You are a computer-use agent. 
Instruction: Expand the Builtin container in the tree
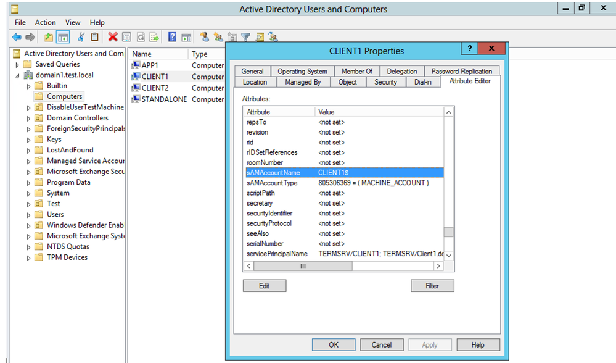click(29, 85)
